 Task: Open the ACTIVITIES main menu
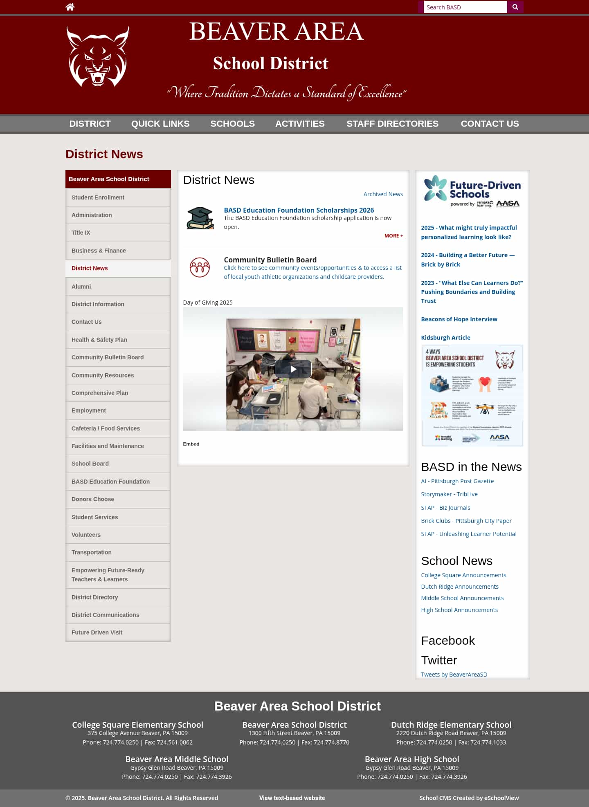coord(300,124)
